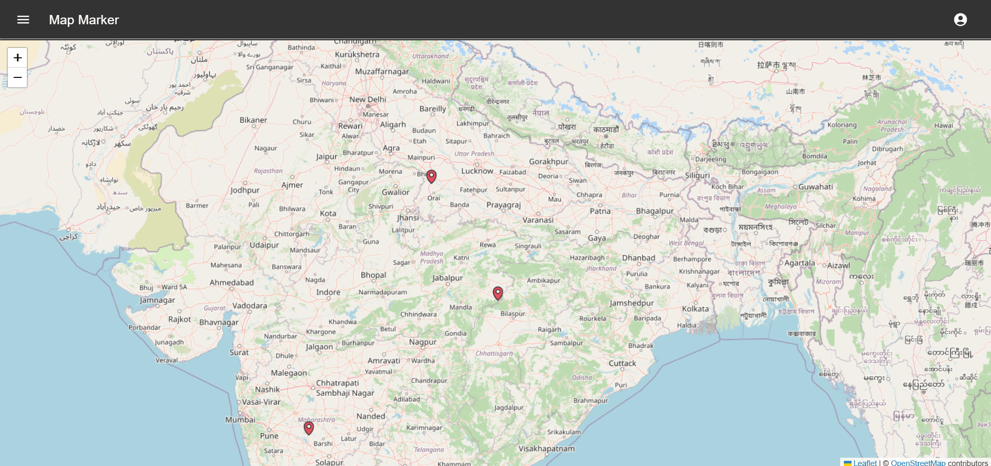Click the New Delhi label on map
The height and width of the screenshot is (466, 991).
(x=368, y=100)
